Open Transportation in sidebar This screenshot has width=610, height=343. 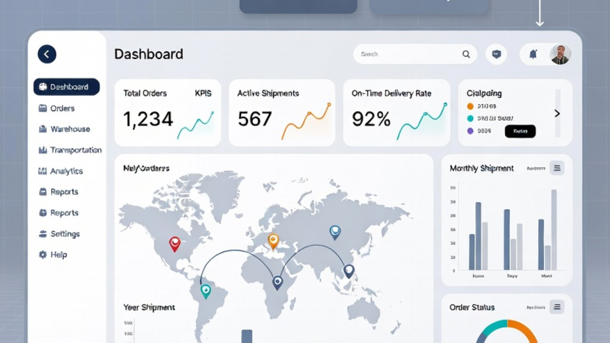click(x=75, y=150)
